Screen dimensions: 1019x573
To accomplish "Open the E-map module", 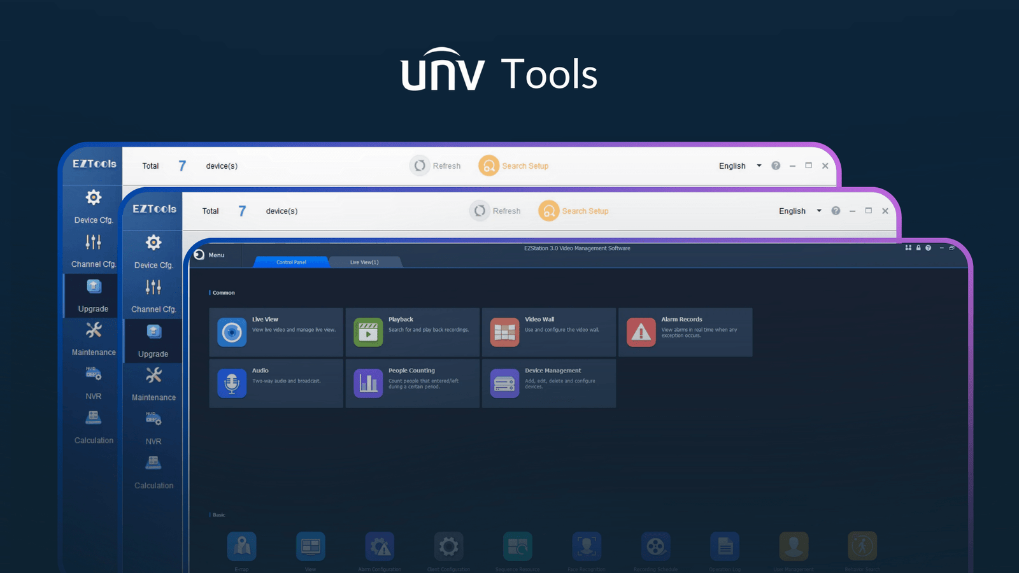I will click(x=242, y=546).
